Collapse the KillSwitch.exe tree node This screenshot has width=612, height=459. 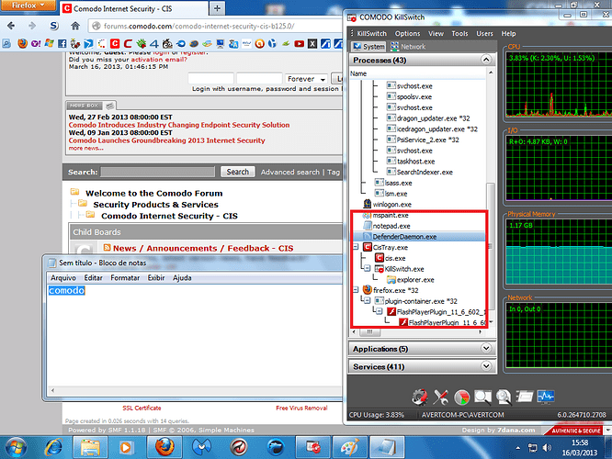click(x=368, y=268)
